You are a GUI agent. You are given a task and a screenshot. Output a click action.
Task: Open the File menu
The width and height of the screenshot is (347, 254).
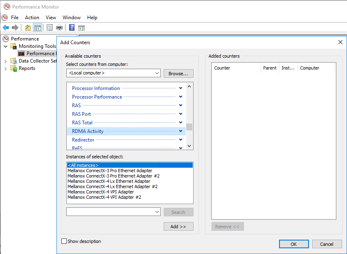15,18
